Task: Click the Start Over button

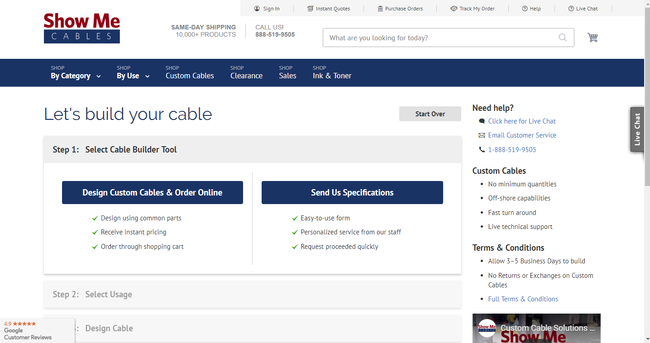Action: [x=430, y=114]
